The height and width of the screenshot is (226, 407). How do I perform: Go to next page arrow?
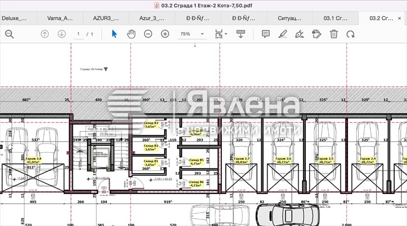[62, 34]
